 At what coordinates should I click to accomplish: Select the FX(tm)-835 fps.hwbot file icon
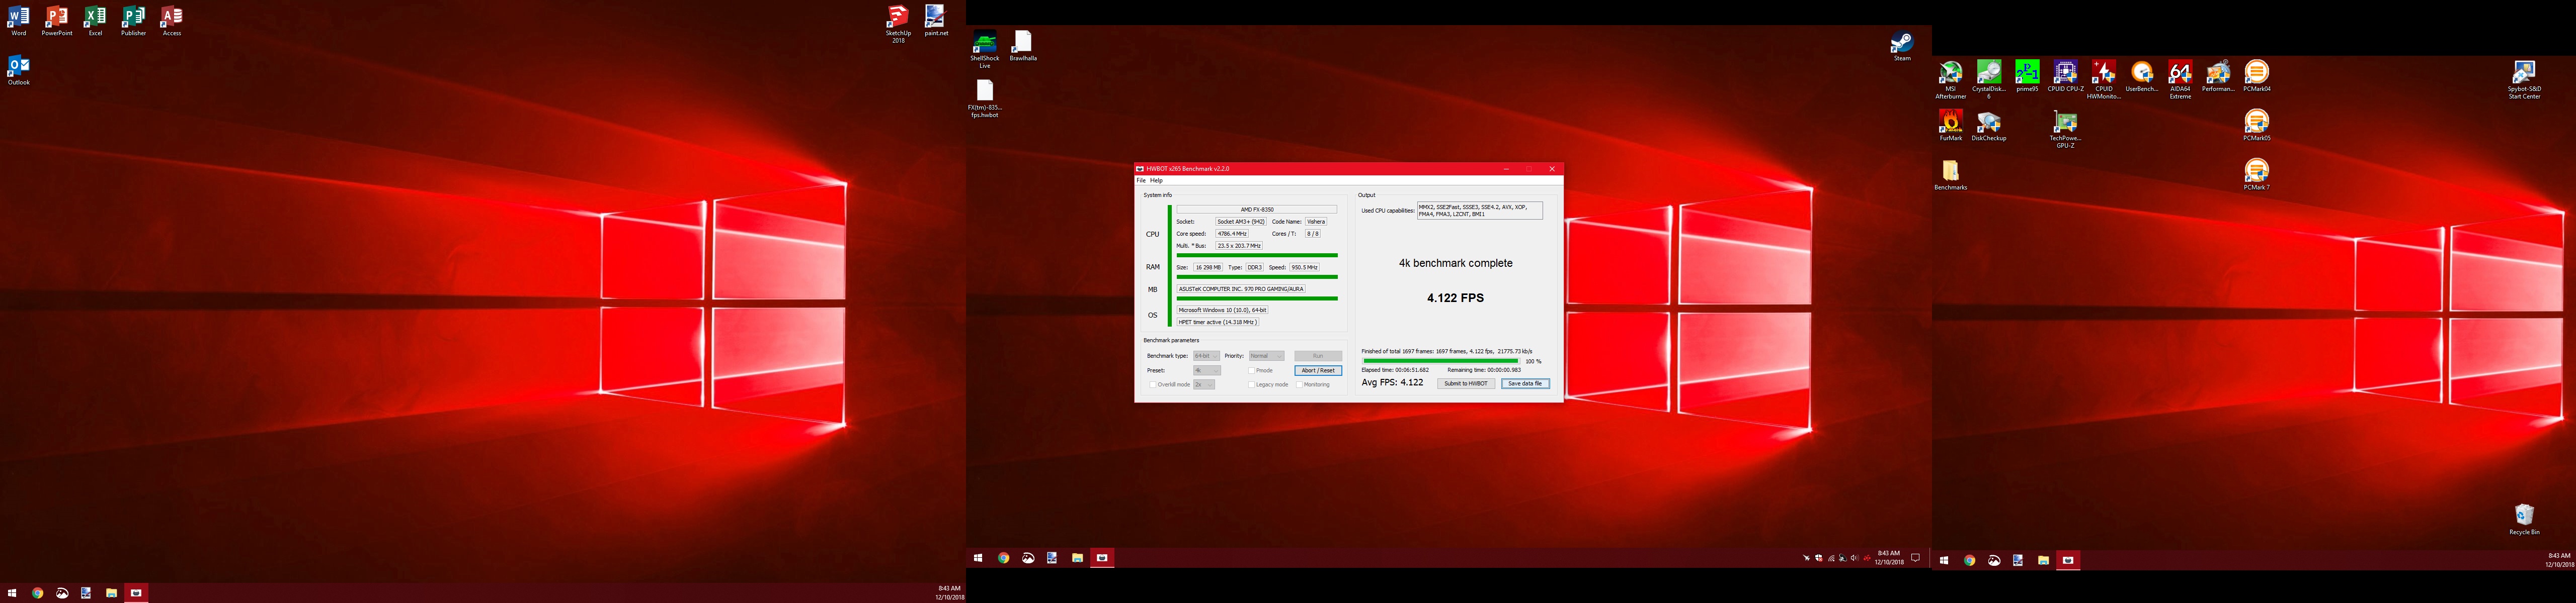tap(985, 98)
